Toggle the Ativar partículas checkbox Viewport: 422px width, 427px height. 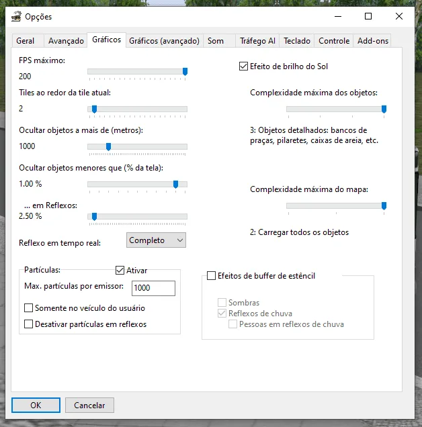point(121,270)
